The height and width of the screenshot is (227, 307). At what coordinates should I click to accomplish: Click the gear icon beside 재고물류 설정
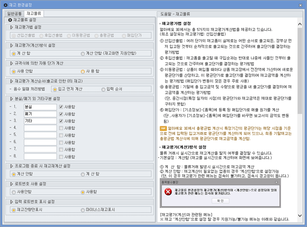tap(10, 19)
